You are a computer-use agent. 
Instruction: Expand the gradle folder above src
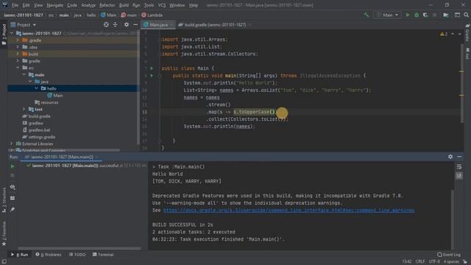point(18,60)
